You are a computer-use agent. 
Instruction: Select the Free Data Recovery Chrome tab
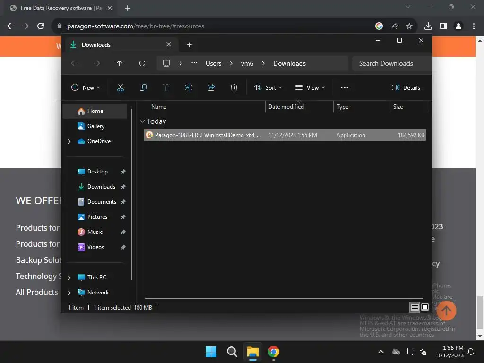[60, 8]
